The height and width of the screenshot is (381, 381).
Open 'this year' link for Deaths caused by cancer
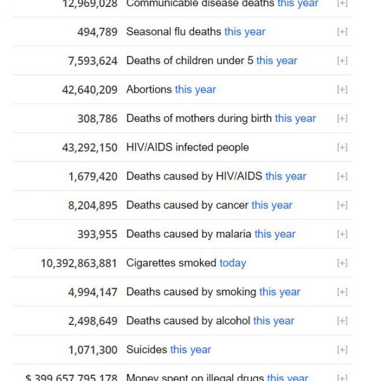coord(272,205)
